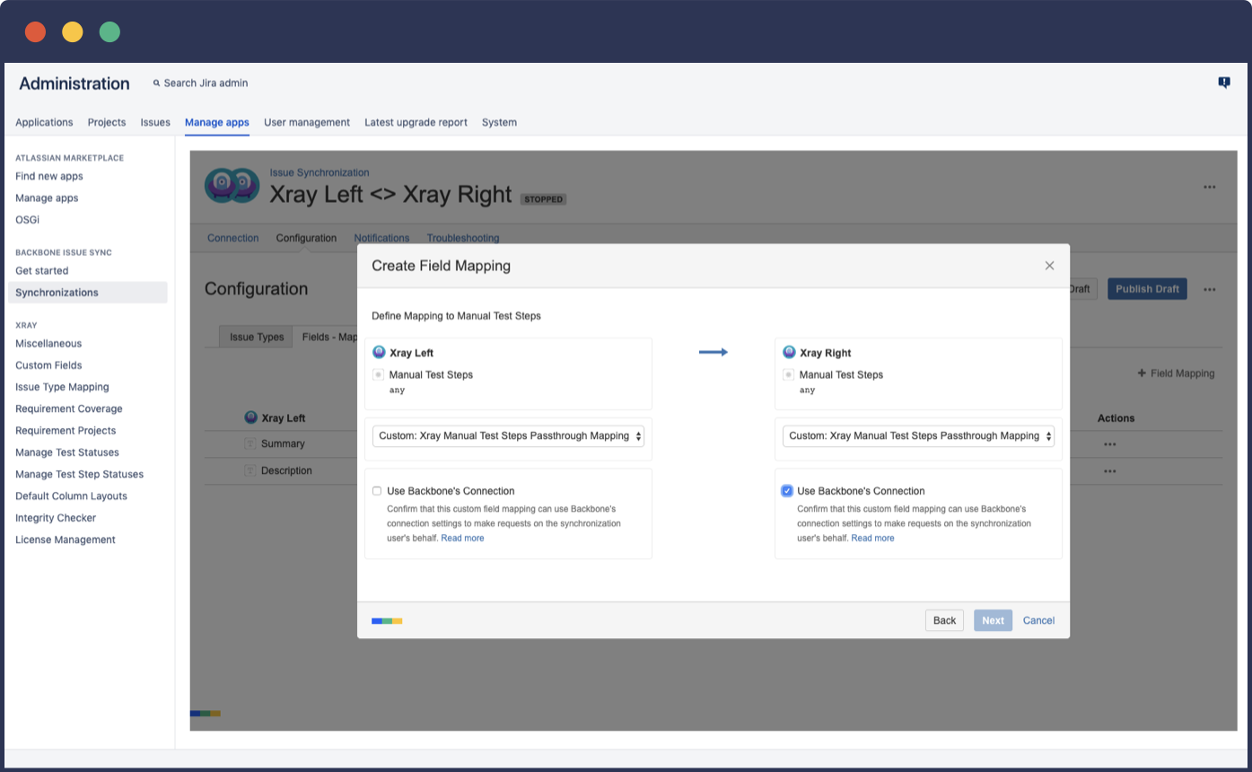Screen dimensions: 1252x772
Task: Switch to the Notifications tab
Action: coord(381,238)
